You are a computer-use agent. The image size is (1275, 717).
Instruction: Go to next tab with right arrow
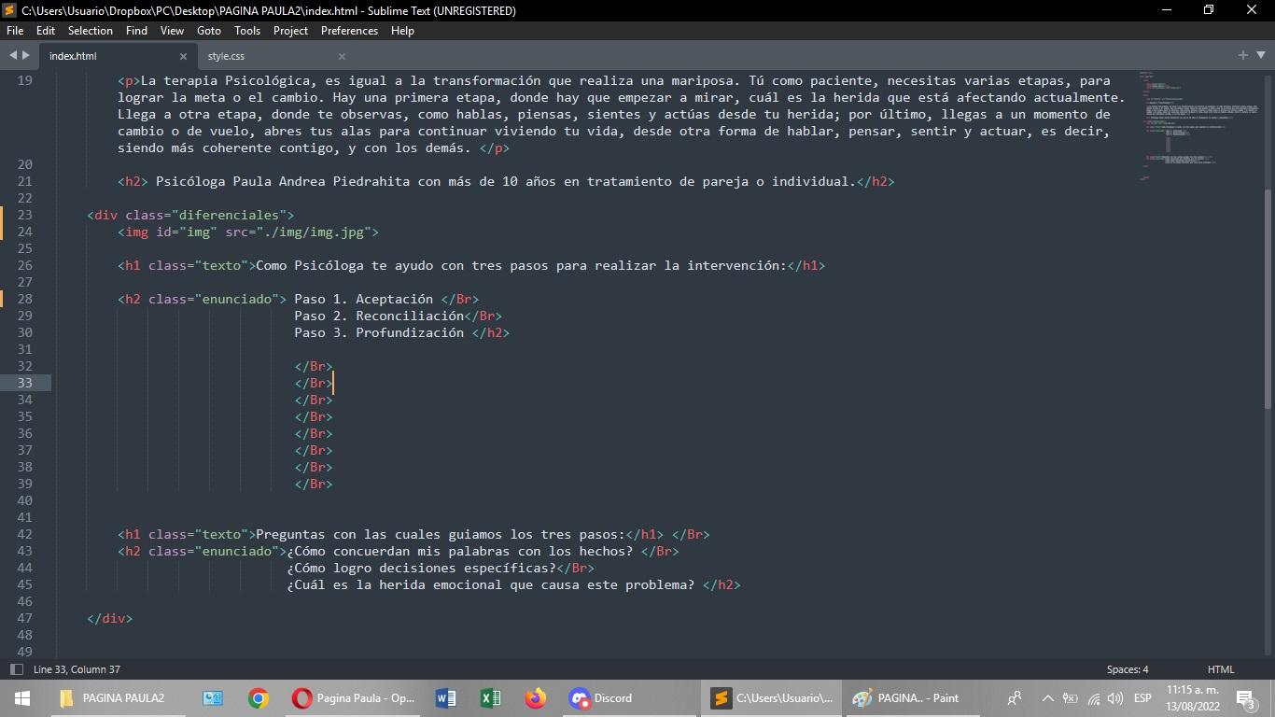pos(26,55)
